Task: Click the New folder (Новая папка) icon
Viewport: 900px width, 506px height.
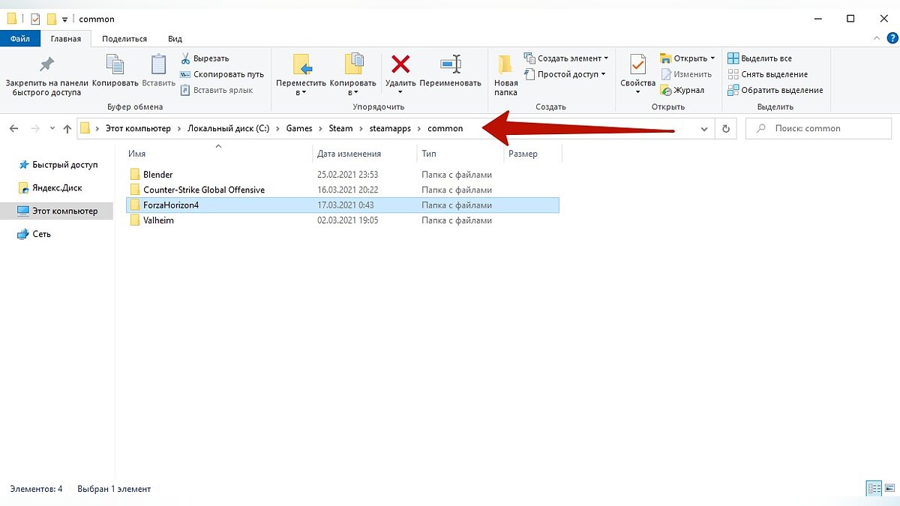Action: click(x=505, y=64)
